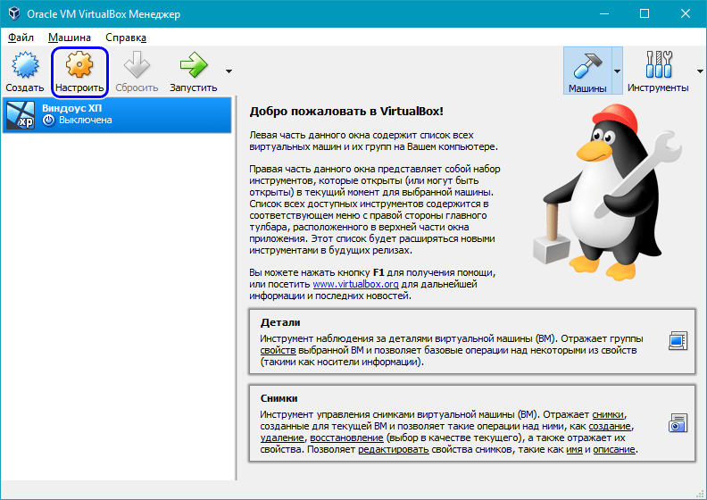707x500 pixels.
Task: Click the восстановление link
Action: point(346,437)
